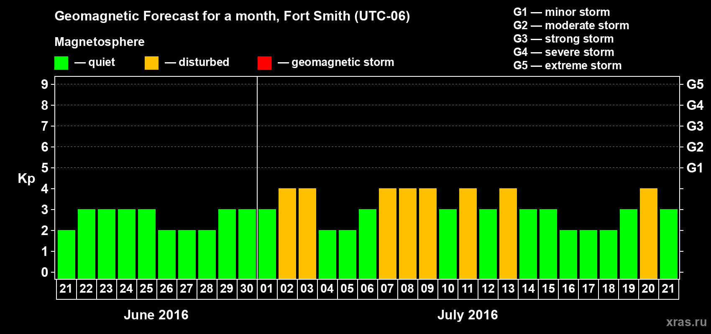The width and height of the screenshot is (711, 334).
Task: Select the July 01 green bar
Action: click(267, 244)
